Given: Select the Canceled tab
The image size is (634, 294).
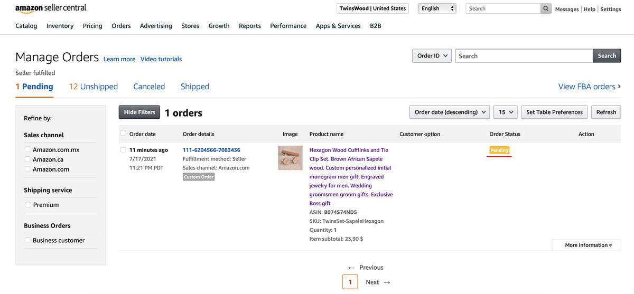Looking at the screenshot, I should 149,87.
